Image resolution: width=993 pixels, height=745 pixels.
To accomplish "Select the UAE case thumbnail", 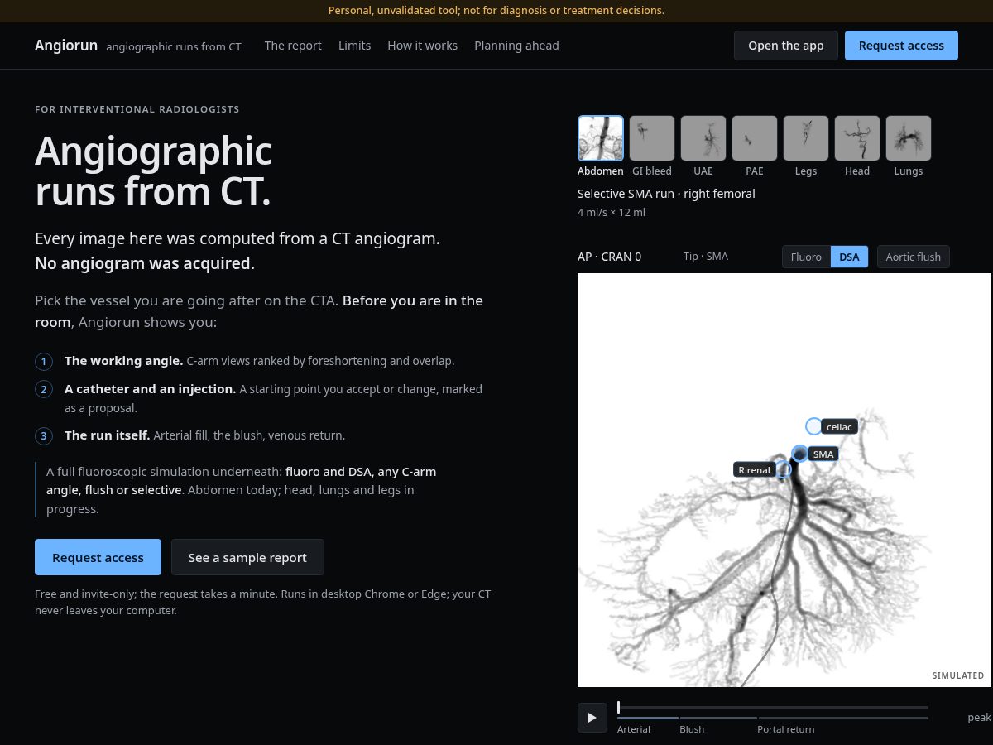I will pyautogui.click(x=703, y=137).
